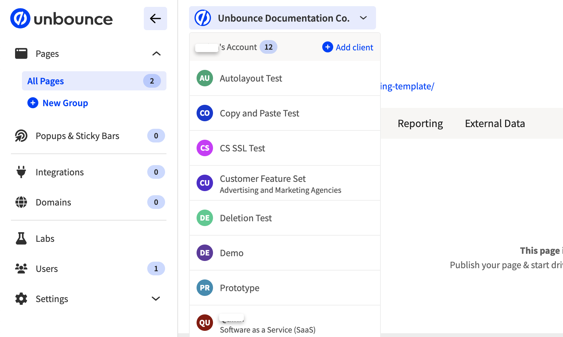Click the Unbounce logo in sidebar
The image size is (563, 337).
61,18
